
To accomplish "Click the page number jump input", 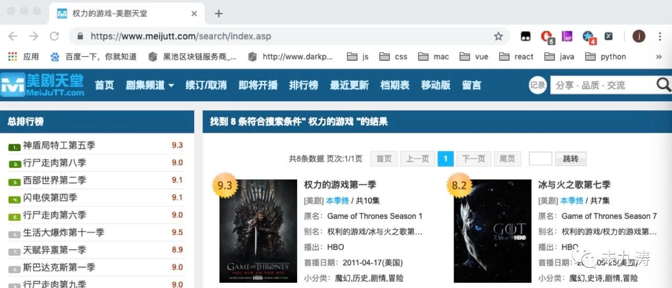I will 540,158.
